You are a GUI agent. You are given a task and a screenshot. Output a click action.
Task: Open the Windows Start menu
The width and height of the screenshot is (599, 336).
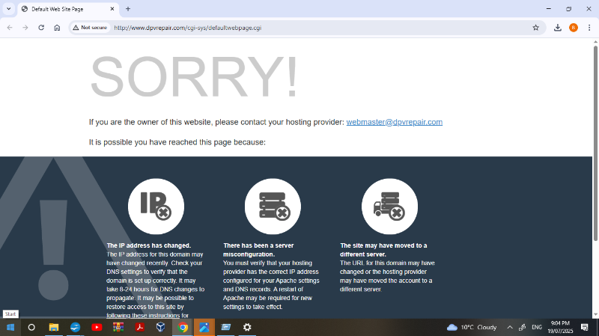point(10,327)
